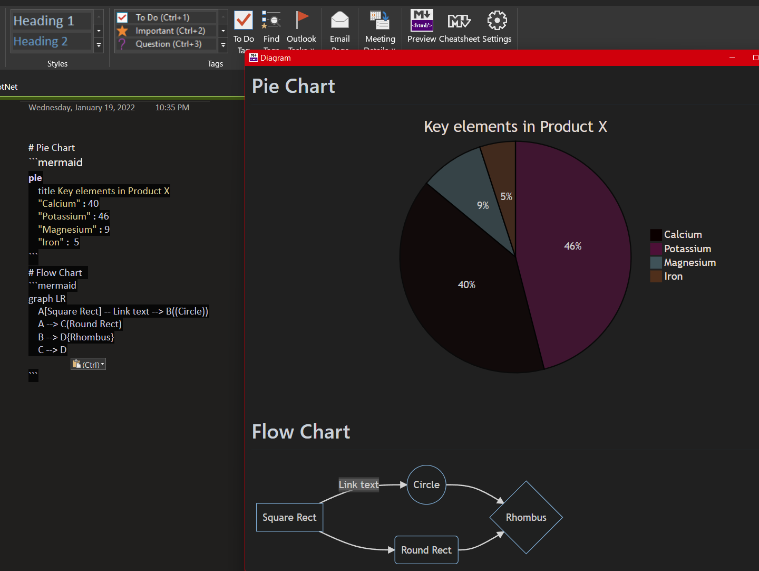Click the Circle flowchart node
The image size is (759, 571).
[x=426, y=484]
